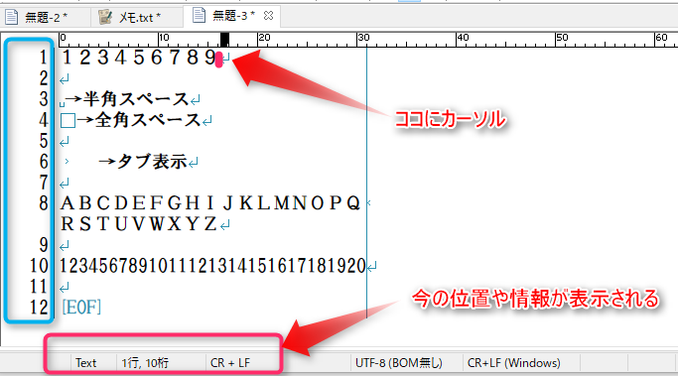This screenshot has height=376, width=678.
Task: Click the line wrap marker after Q
Action: pyautogui.click(x=368, y=202)
